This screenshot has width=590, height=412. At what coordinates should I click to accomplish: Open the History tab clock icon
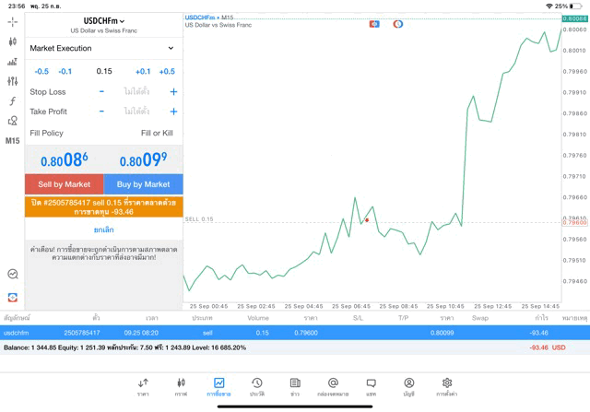(x=257, y=386)
